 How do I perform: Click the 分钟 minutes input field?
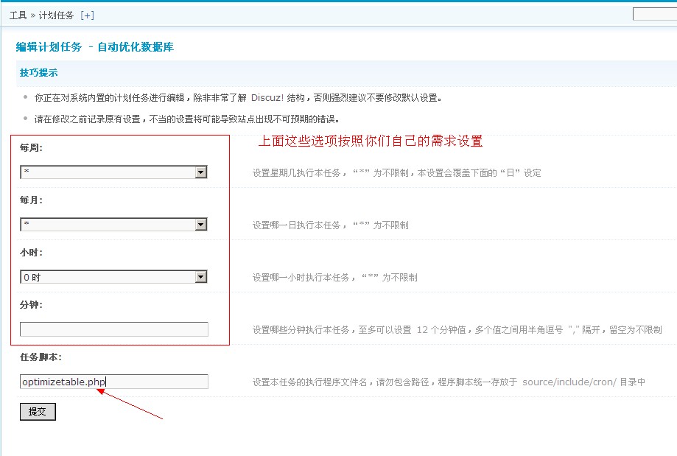[114, 329]
